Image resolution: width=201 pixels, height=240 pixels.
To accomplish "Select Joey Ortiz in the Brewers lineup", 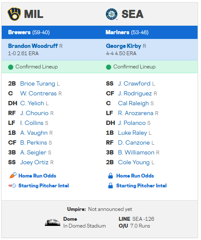I will (34, 163).
